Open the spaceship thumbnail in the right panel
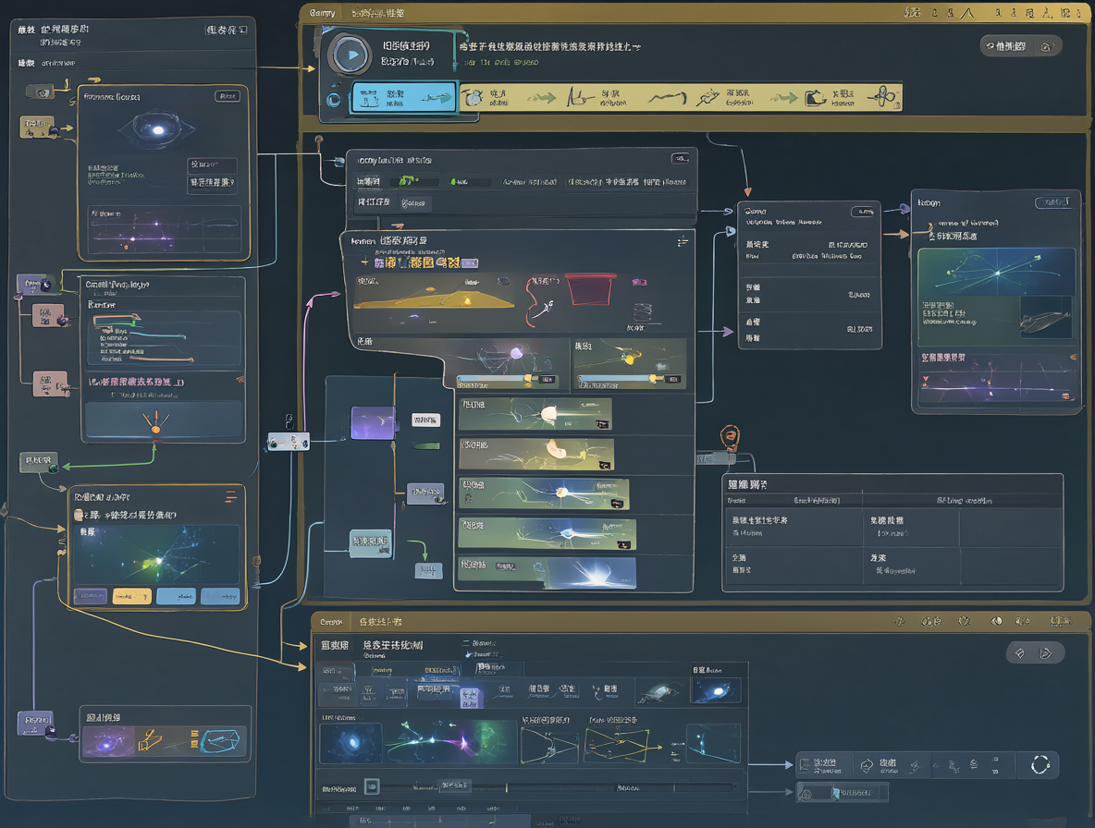This screenshot has width=1095, height=828. click(1045, 318)
